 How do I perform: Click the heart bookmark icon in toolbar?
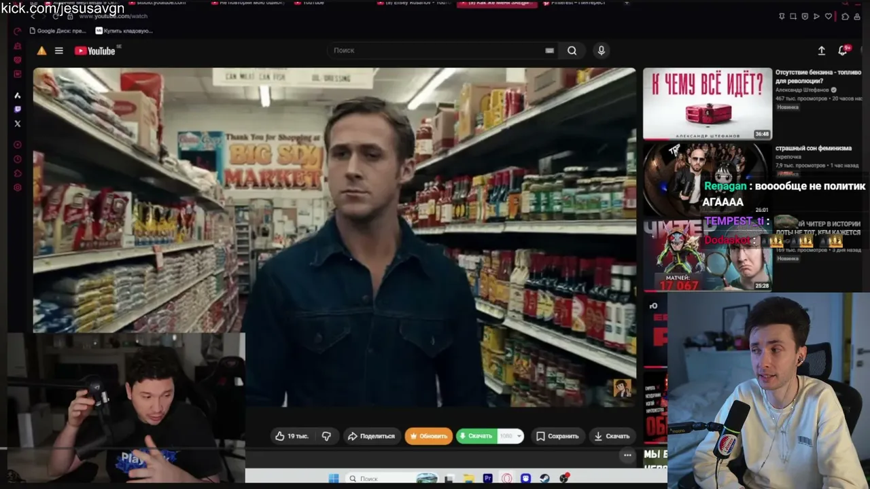(829, 16)
